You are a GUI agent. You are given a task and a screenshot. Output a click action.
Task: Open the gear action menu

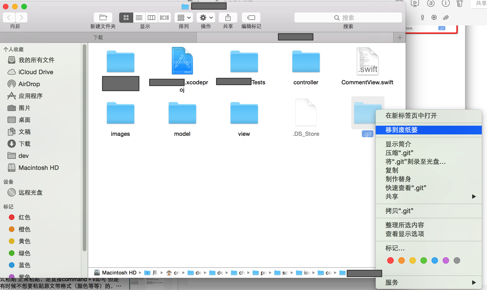pos(206,17)
